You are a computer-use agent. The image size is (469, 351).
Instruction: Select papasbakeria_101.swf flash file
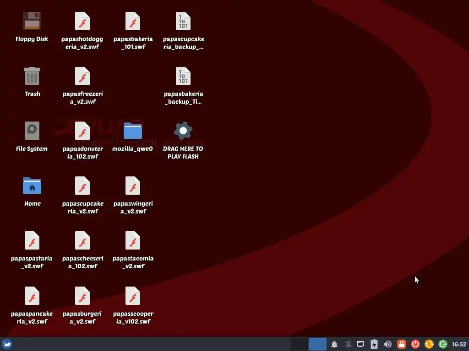[x=133, y=21]
